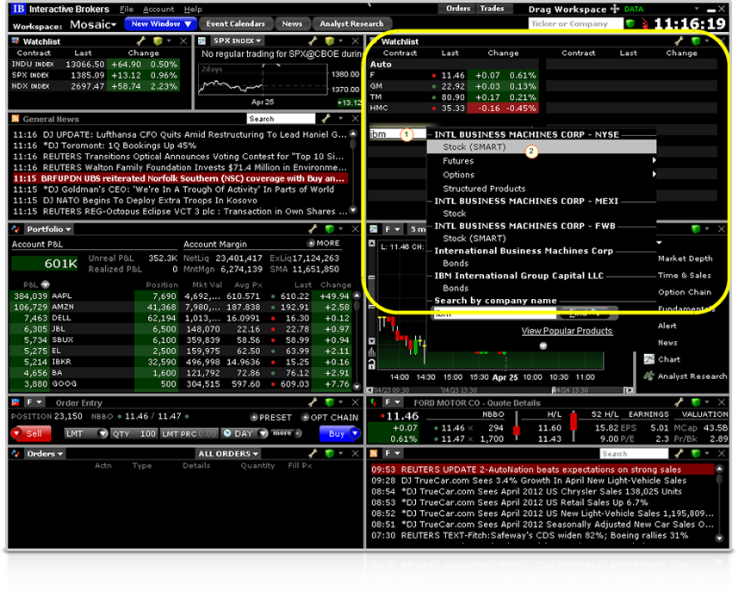
Task: Open the LMT order type dropdown
Action: pos(85,434)
